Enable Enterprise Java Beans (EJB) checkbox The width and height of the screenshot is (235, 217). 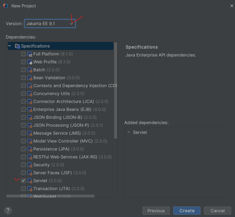click(23, 109)
